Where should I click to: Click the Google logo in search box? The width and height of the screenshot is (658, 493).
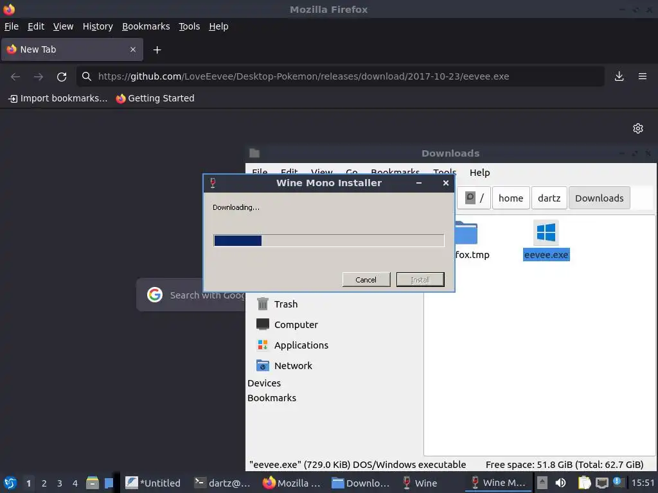click(155, 295)
